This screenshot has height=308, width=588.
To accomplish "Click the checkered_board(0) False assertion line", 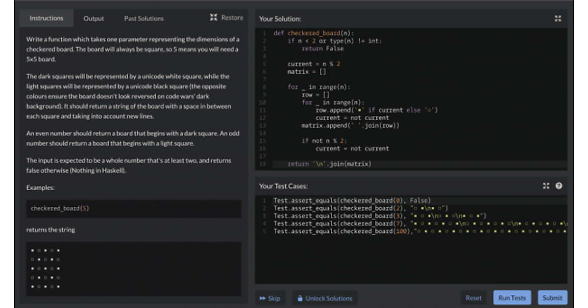I will point(351,200).
